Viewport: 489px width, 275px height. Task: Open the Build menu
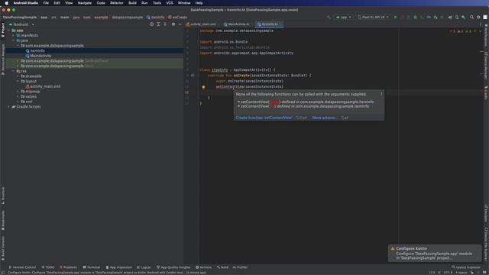(x=132, y=3)
